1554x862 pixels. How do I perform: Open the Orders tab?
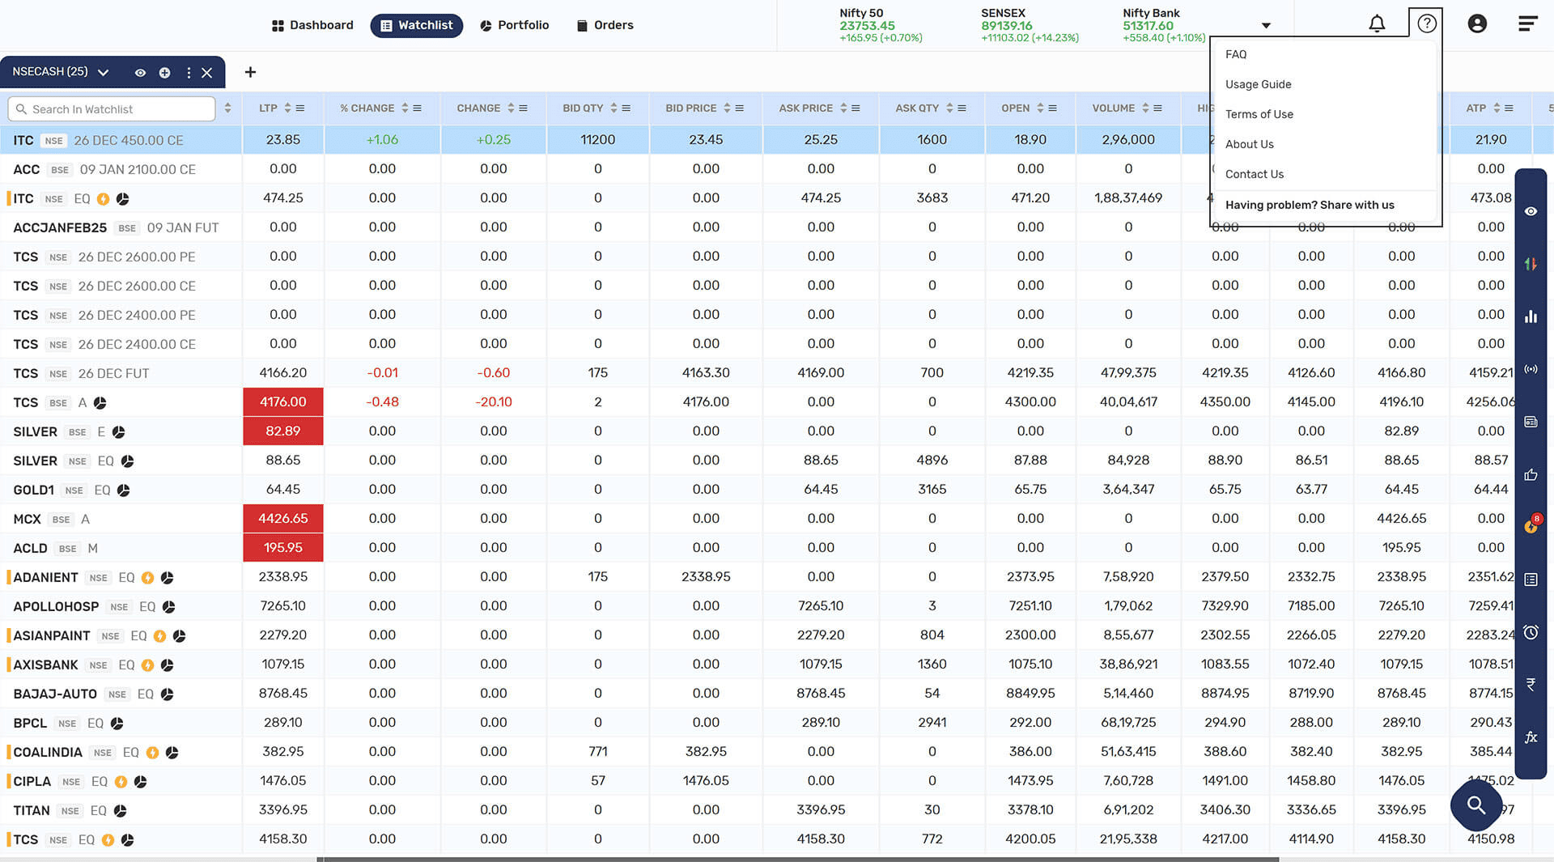point(605,25)
